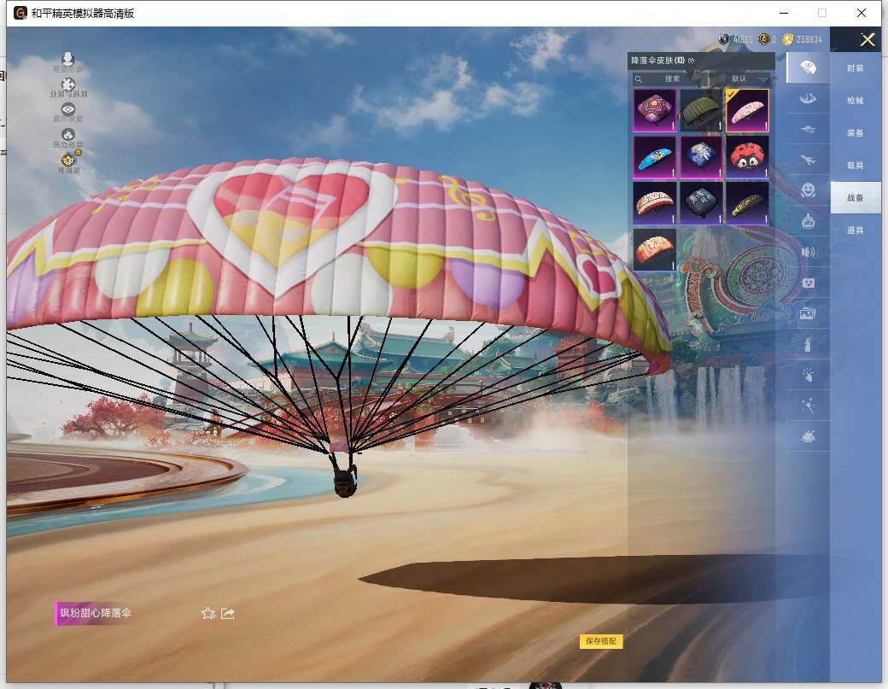The image size is (888, 689).
Task: Select the red and white patterned parachute
Action: coord(655,203)
